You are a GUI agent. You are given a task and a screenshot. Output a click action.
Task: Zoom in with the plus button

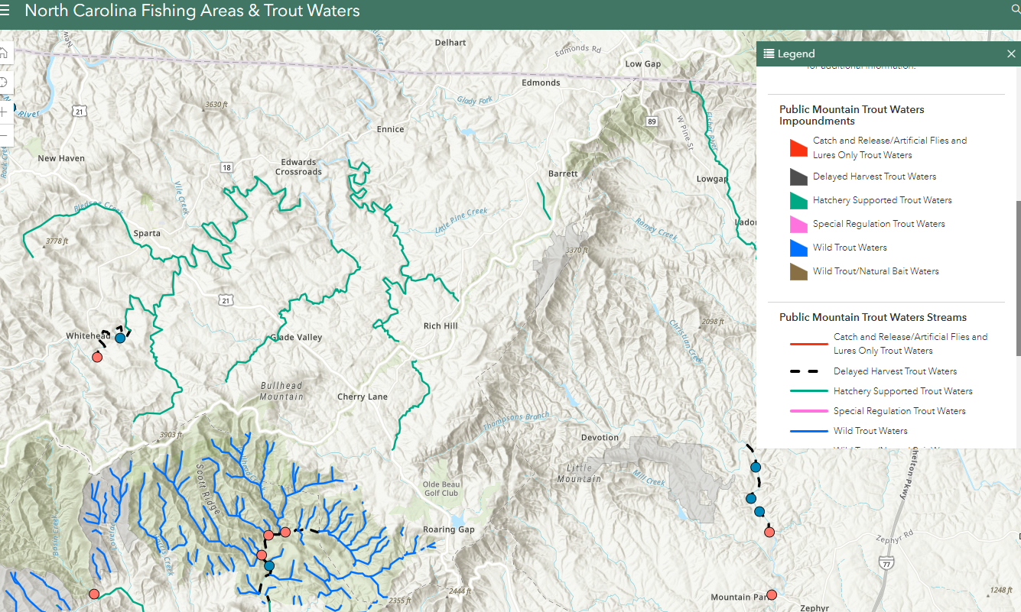pos(4,112)
